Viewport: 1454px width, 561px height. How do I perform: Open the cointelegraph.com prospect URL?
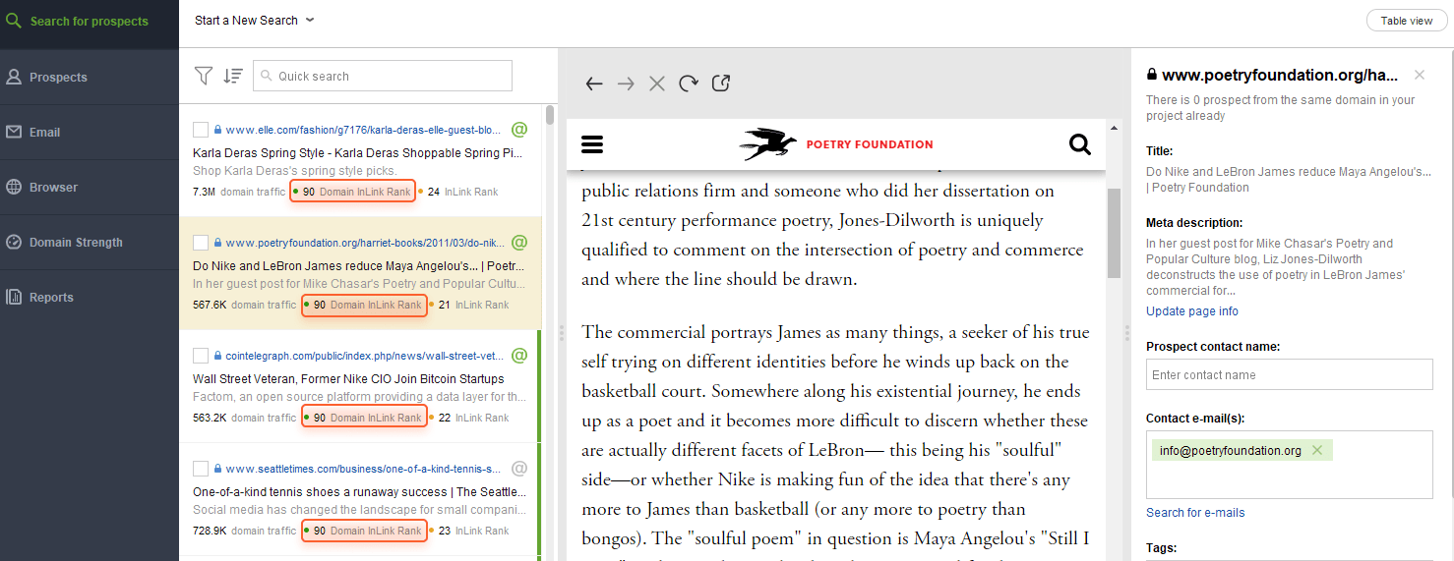tap(364, 355)
